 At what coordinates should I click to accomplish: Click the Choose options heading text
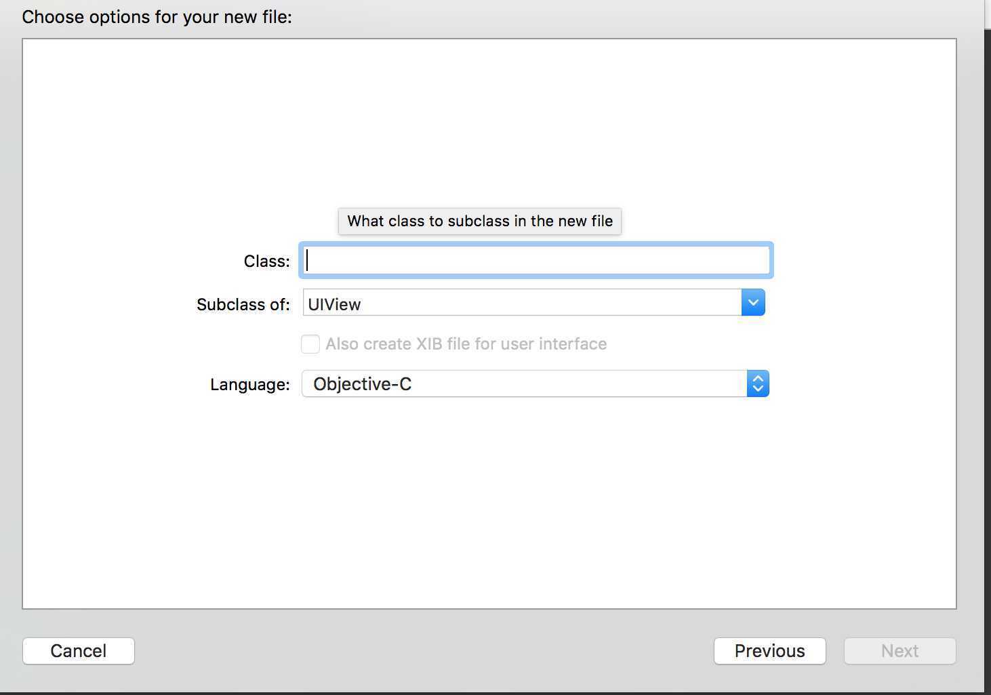pyautogui.click(x=157, y=17)
